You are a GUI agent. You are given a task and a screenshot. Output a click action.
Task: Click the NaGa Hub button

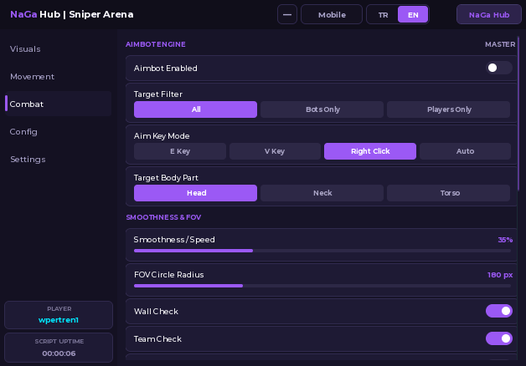pos(489,15)
